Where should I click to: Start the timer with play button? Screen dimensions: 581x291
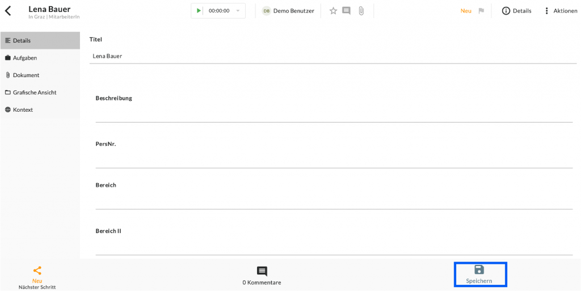[x=199, y=11]
